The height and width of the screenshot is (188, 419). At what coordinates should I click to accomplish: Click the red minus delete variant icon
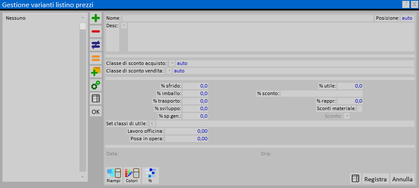tap(96, 31)
